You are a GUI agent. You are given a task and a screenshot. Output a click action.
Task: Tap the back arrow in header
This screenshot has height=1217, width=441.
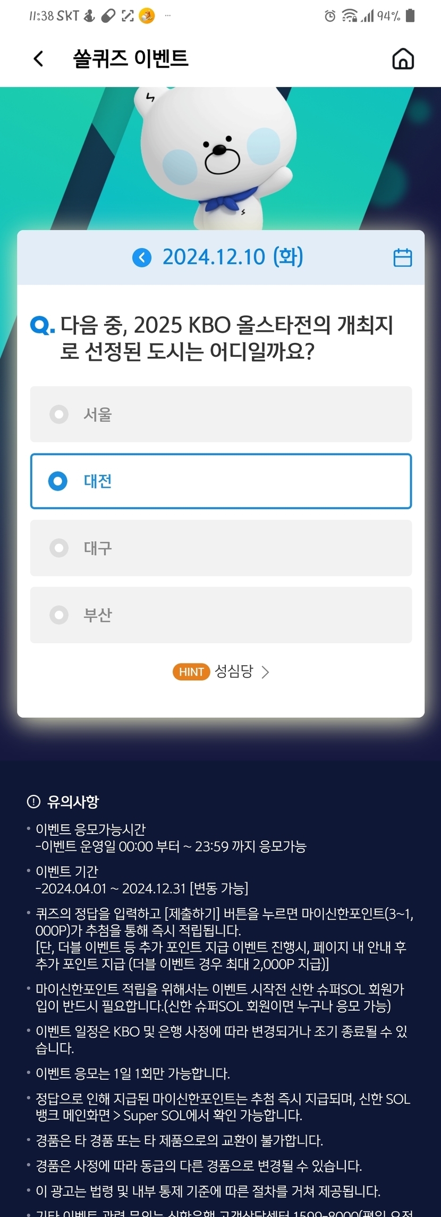coord(38,58)
